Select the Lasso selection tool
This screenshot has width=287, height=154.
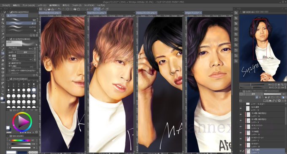3,30
